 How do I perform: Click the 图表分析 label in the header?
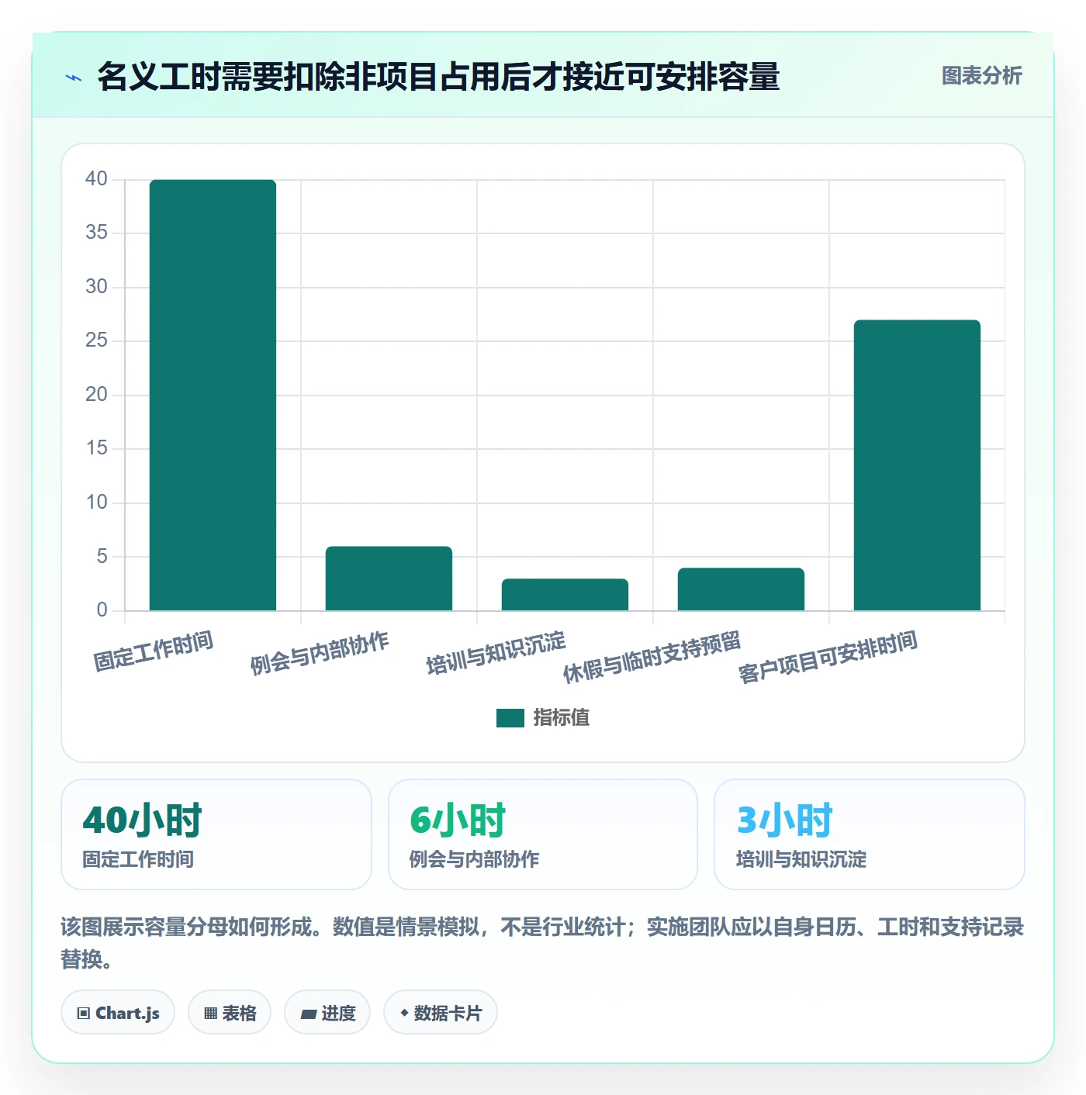[x=981, y=76]
